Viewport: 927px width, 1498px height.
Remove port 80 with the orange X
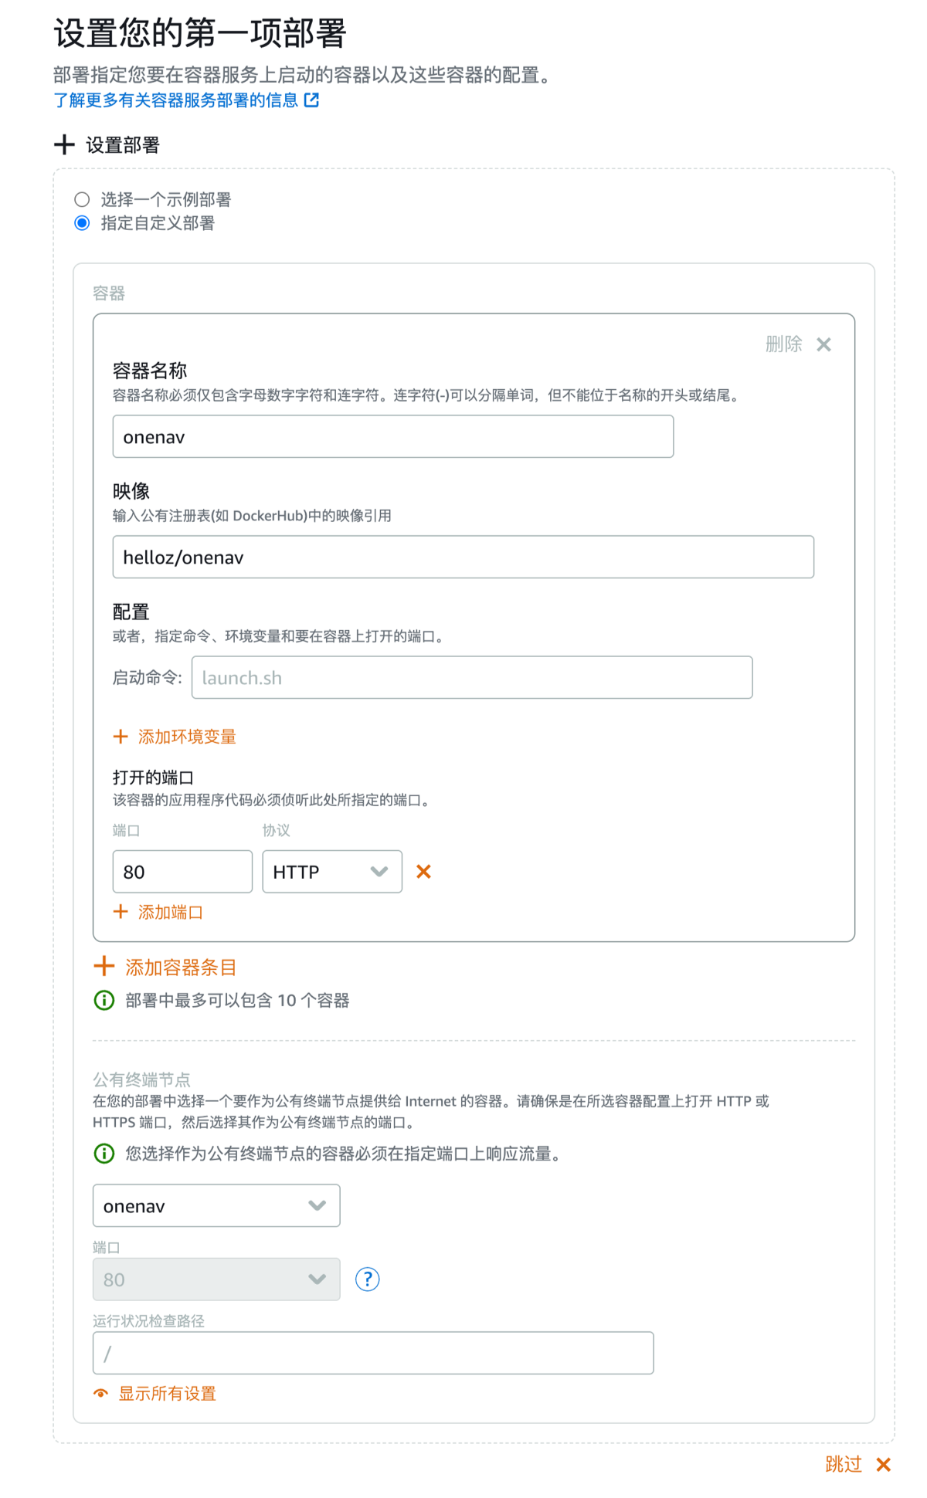(x=423, y=872)
